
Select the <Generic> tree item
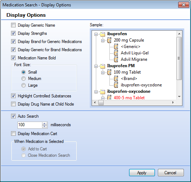pos(130,47)
